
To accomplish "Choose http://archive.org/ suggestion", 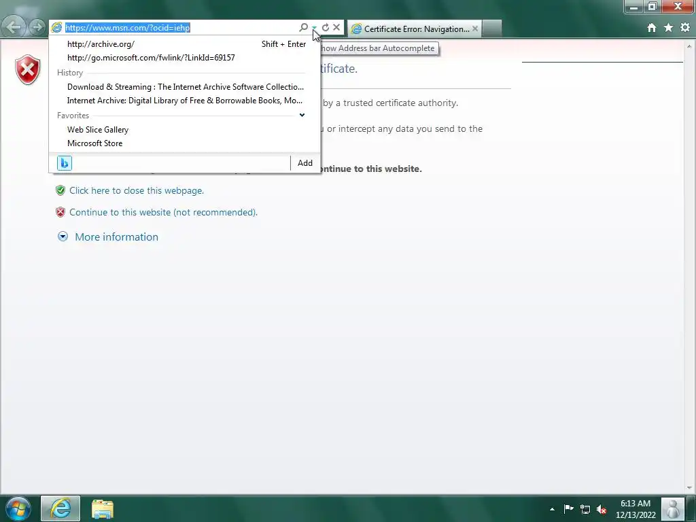I will tap(185, 44).
